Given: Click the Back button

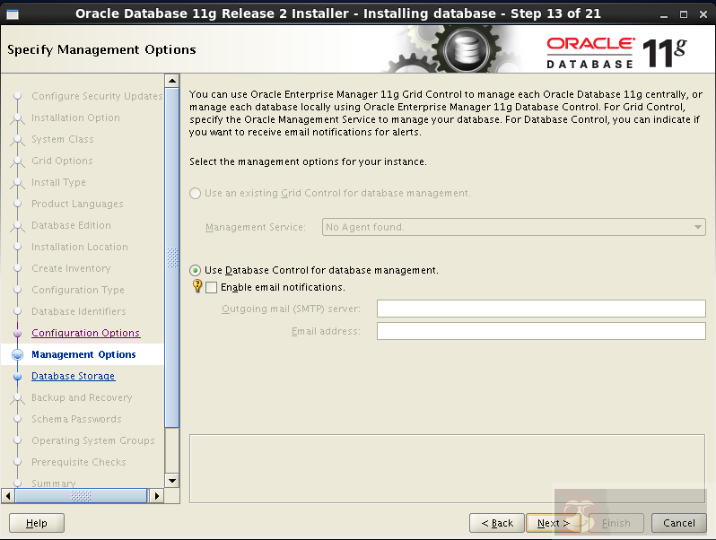Looking at the screenshot, I should [497, 523].
